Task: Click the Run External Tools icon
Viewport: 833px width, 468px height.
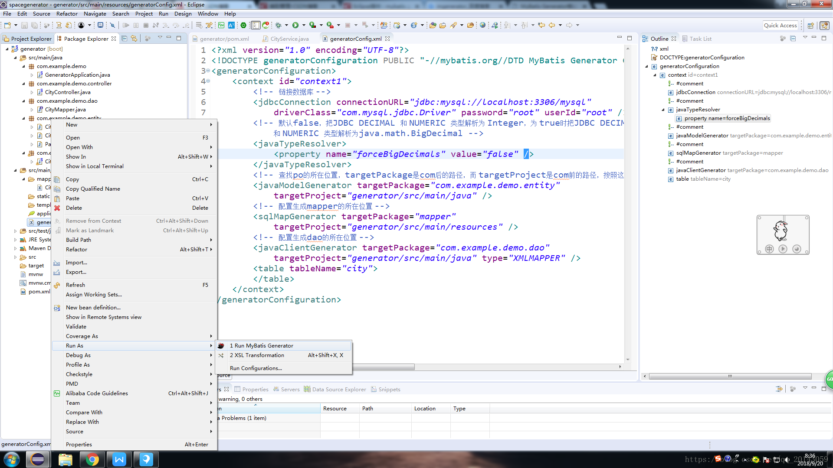Action: click(x=330, y=25)
